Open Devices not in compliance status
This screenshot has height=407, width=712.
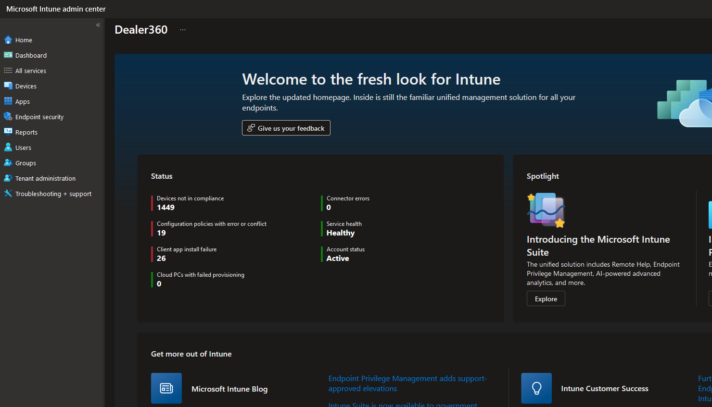190,198
